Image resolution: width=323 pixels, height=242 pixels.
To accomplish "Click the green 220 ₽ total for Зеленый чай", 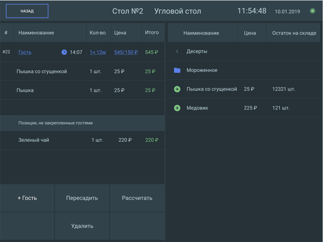I will [152, 140].
